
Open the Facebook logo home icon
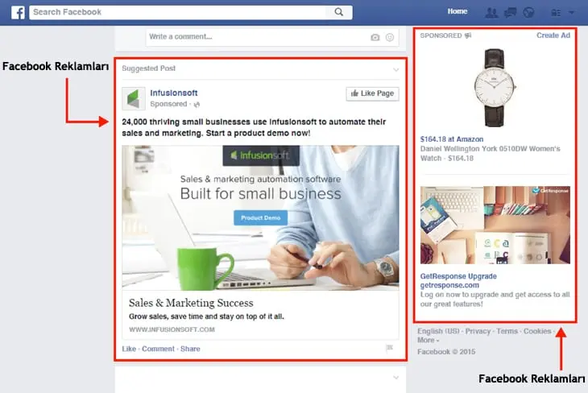click(18, 12)
